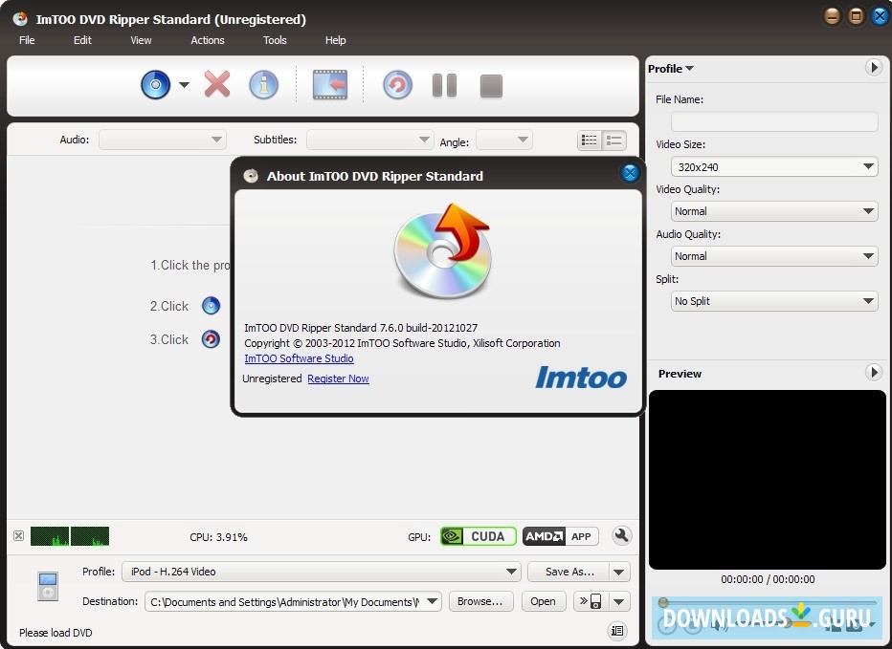Image resolution: width=892 pixels, height=649 pixels.
Task: Click the video clip filmstrip icon
Action: pyautogui.click(x=330, y=85)
